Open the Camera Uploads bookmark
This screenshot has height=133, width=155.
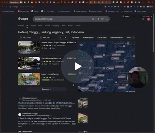coord(140,11)
